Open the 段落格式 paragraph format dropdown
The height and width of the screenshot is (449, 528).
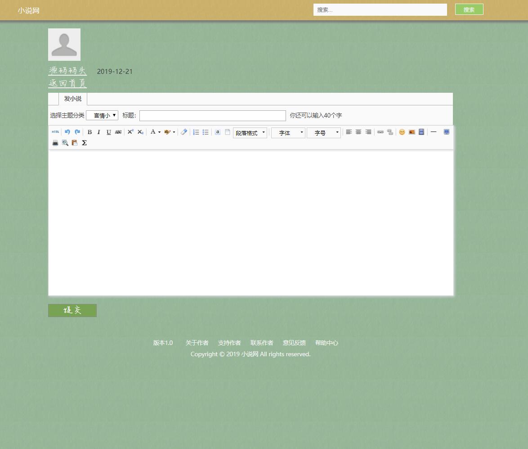250,132
